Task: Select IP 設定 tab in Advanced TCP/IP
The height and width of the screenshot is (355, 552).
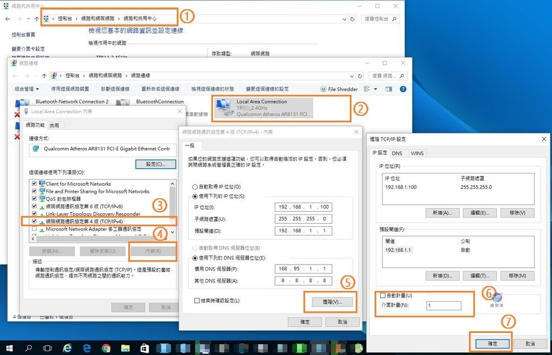Action: click(379, 152)
